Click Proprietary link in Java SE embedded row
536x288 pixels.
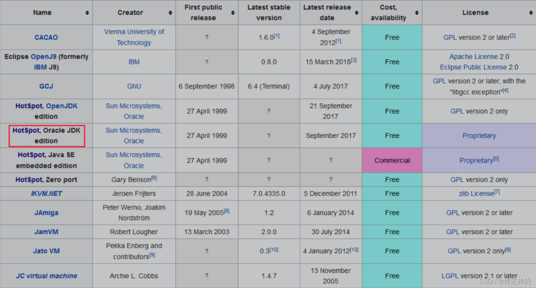click(x=476, y=160)
